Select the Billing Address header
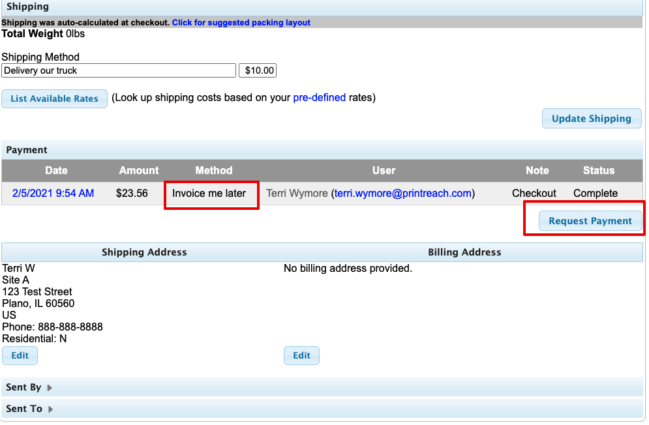649x425 pixels. pyautogui.click(x=464, y=252)
